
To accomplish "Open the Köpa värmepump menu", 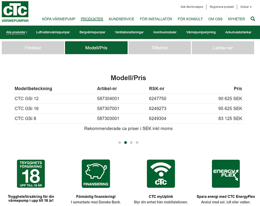I will (x=59, y=19).
